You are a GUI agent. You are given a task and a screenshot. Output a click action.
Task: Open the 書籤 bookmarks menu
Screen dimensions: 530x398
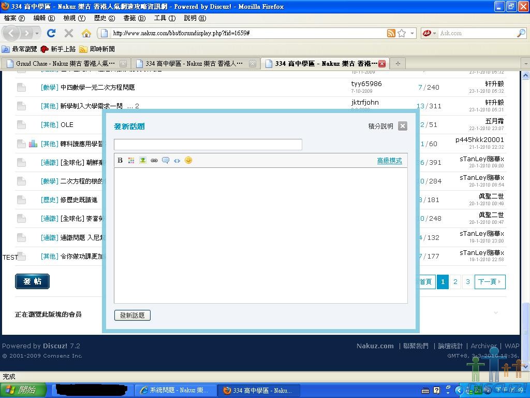pos(134,18)
